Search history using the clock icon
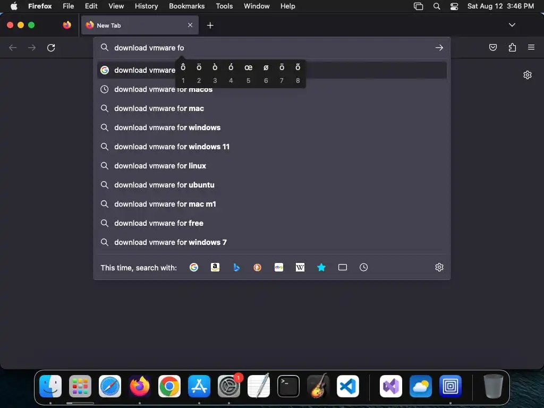544x408 pixels. (x=363, y=267)
